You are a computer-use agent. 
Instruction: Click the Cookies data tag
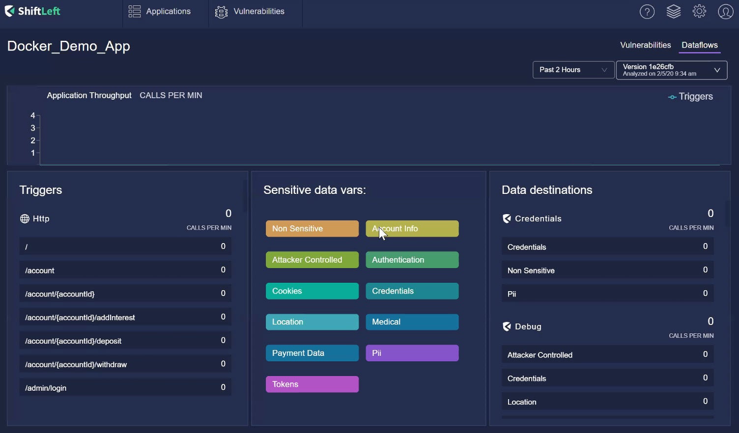(313, 291)
